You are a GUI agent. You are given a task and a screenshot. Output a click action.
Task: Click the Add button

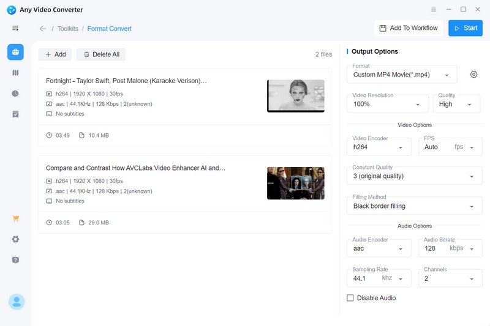pos(55,54)
